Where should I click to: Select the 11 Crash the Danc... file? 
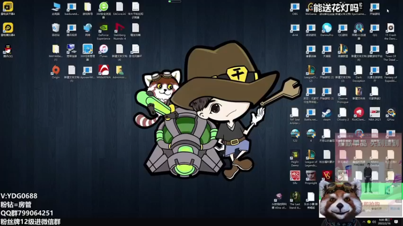tap(390, 32)
